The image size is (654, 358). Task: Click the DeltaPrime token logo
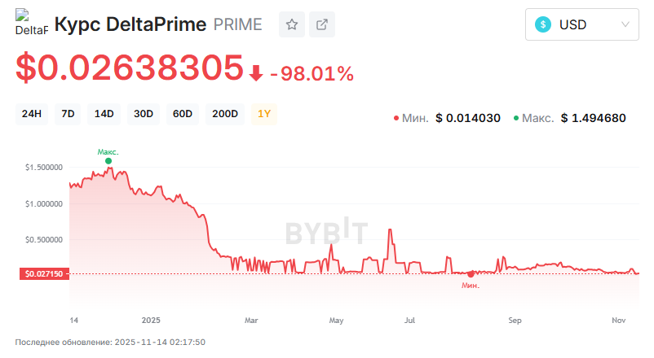pyautogui.click(x=32, y=24)
